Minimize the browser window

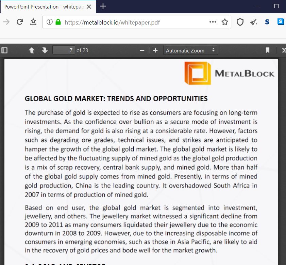[257, 6]
